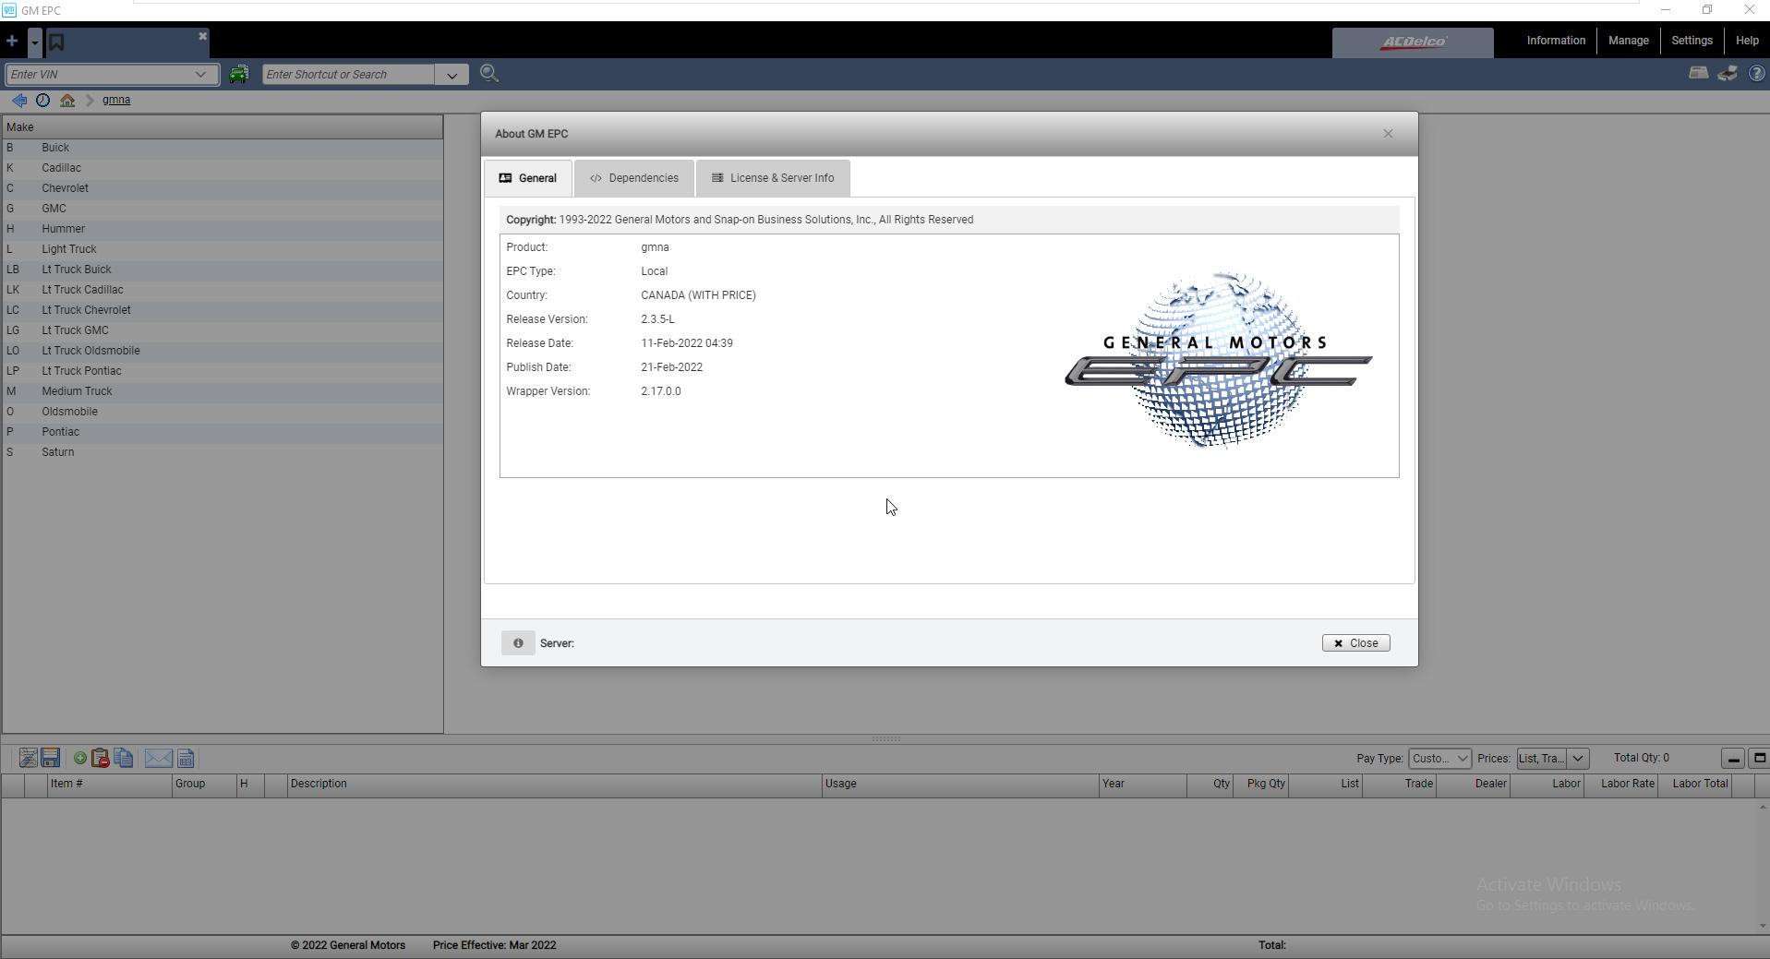Screen dimensions: 1770x959
Task: Click the Description column header
Action: coord(554,785)
